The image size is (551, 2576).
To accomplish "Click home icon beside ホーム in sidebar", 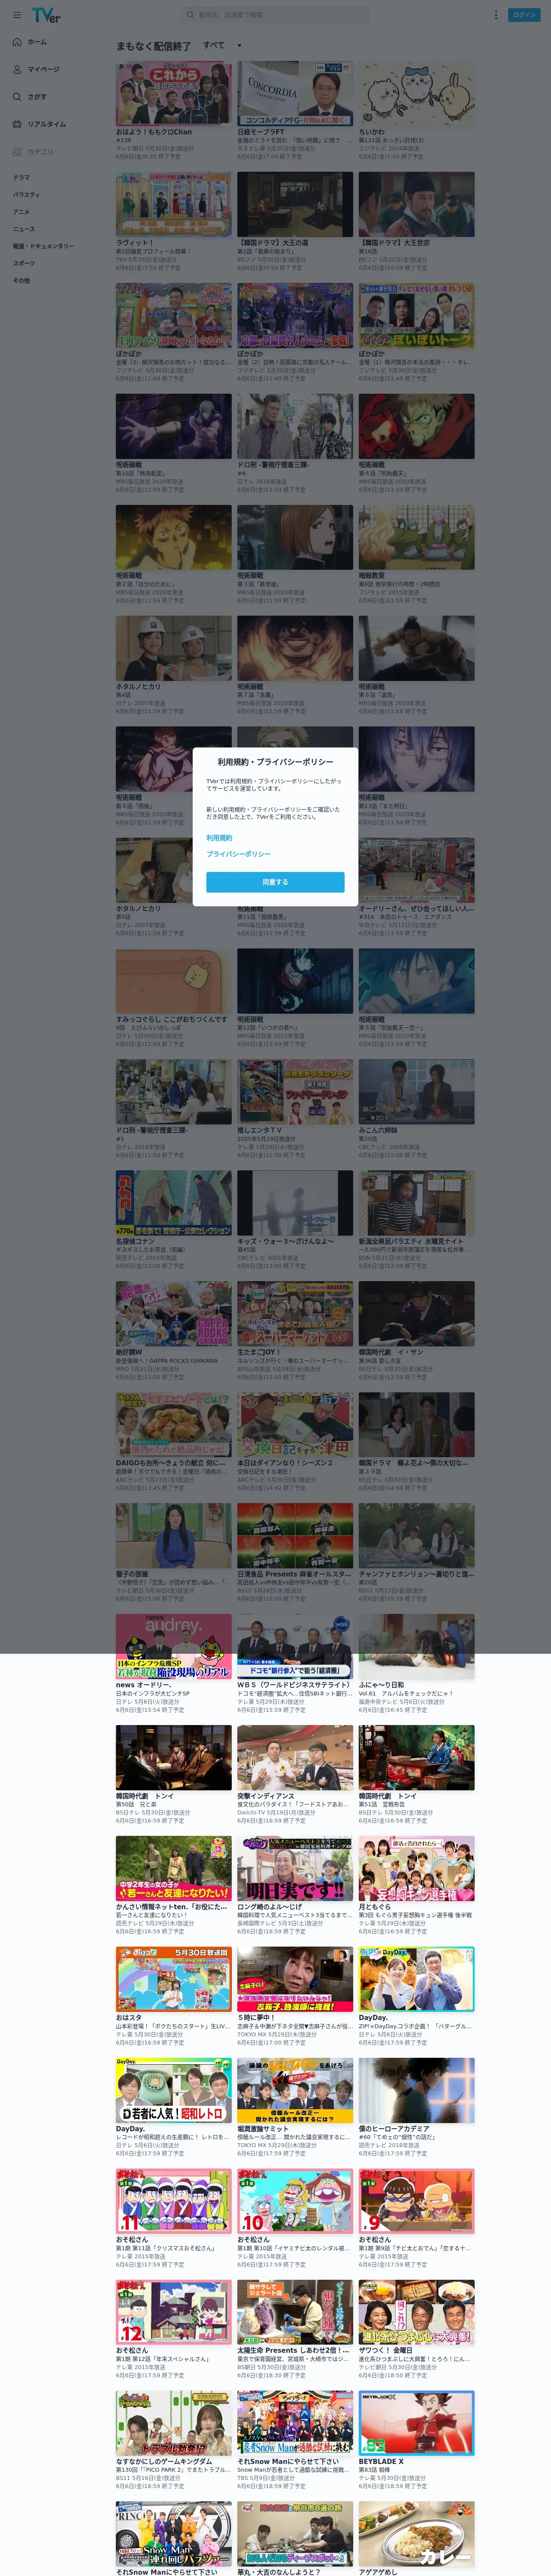I will tap(17, 42).
